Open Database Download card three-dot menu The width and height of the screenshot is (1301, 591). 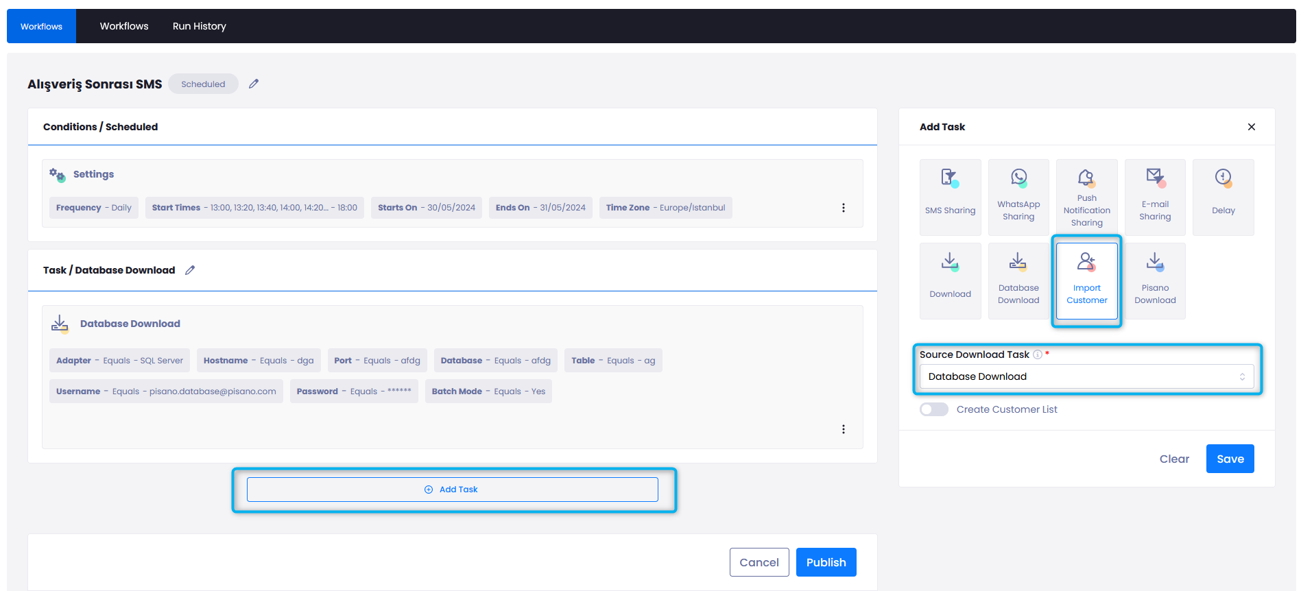[843, 429]
